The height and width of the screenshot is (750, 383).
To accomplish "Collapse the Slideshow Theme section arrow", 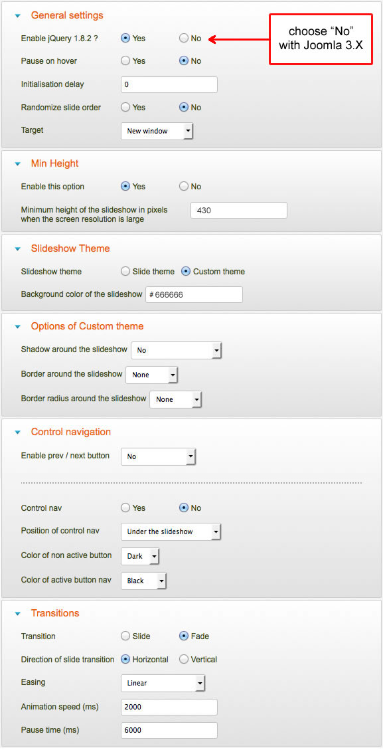I will click(x=18, y=248).
